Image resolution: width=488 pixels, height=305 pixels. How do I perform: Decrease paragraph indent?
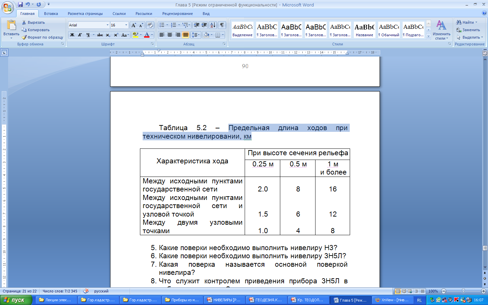197,25
